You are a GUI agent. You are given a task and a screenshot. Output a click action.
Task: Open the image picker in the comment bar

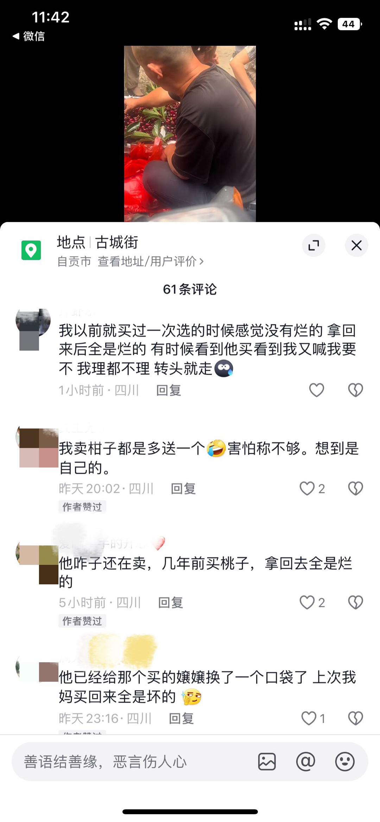click(x=267, y=762)
